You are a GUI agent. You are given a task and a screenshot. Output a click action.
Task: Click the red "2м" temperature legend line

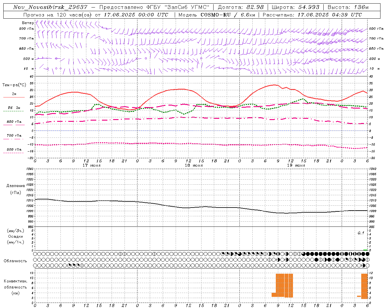[x=14, y=97]
